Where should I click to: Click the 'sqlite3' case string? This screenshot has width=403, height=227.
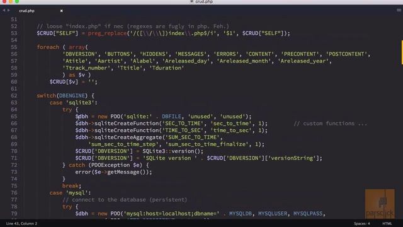click(80, 103)
